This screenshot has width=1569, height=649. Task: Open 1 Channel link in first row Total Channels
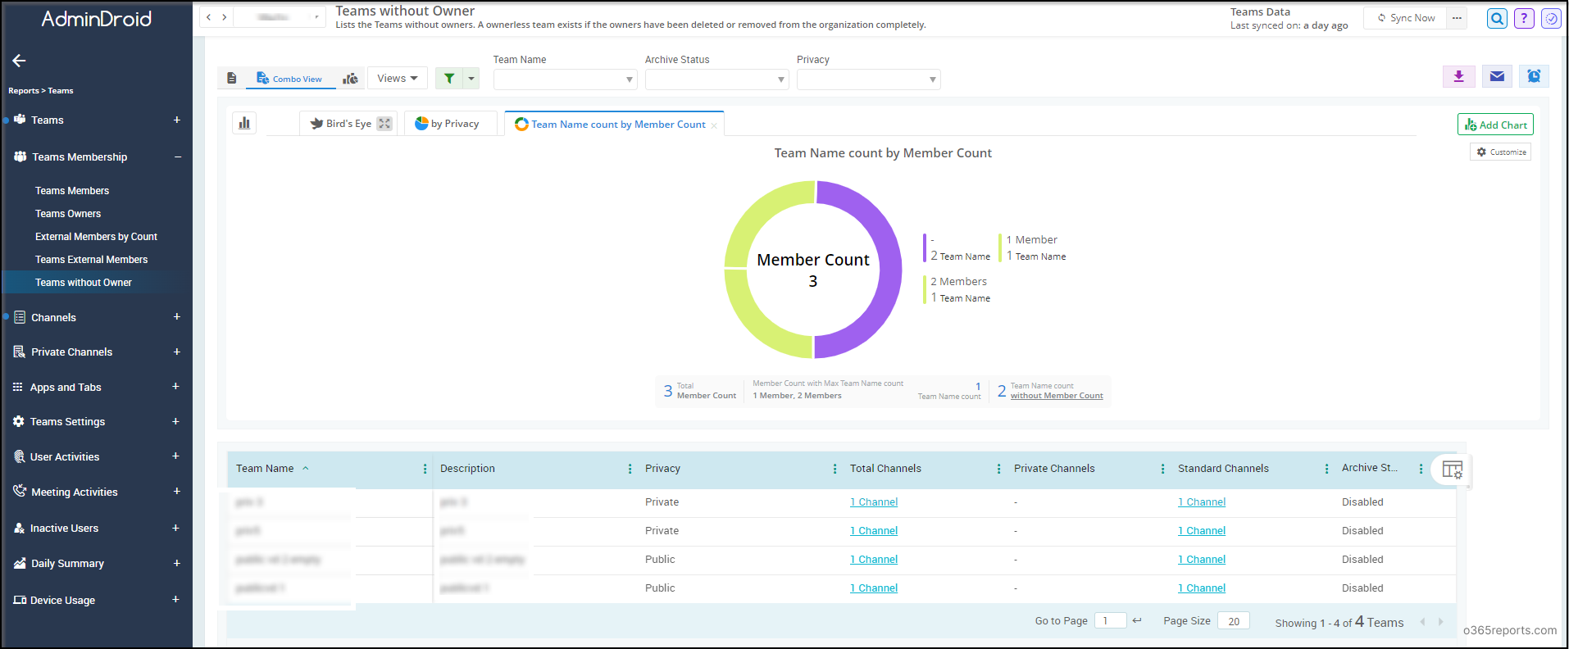tap(874, 502)
